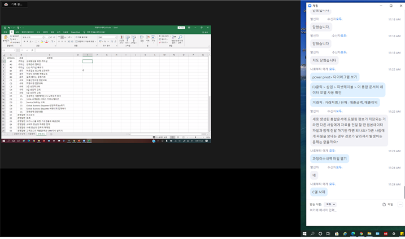Click the Windows Start button on right taskbar
Image resolution: width=405 pixels, height=239 pixels.
point(304,233)
